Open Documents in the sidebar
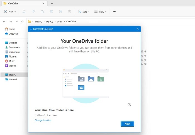The image size is (195, 135). pos(13,52)
